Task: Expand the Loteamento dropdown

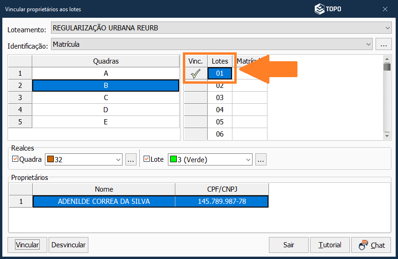Action: pos(388,28)
